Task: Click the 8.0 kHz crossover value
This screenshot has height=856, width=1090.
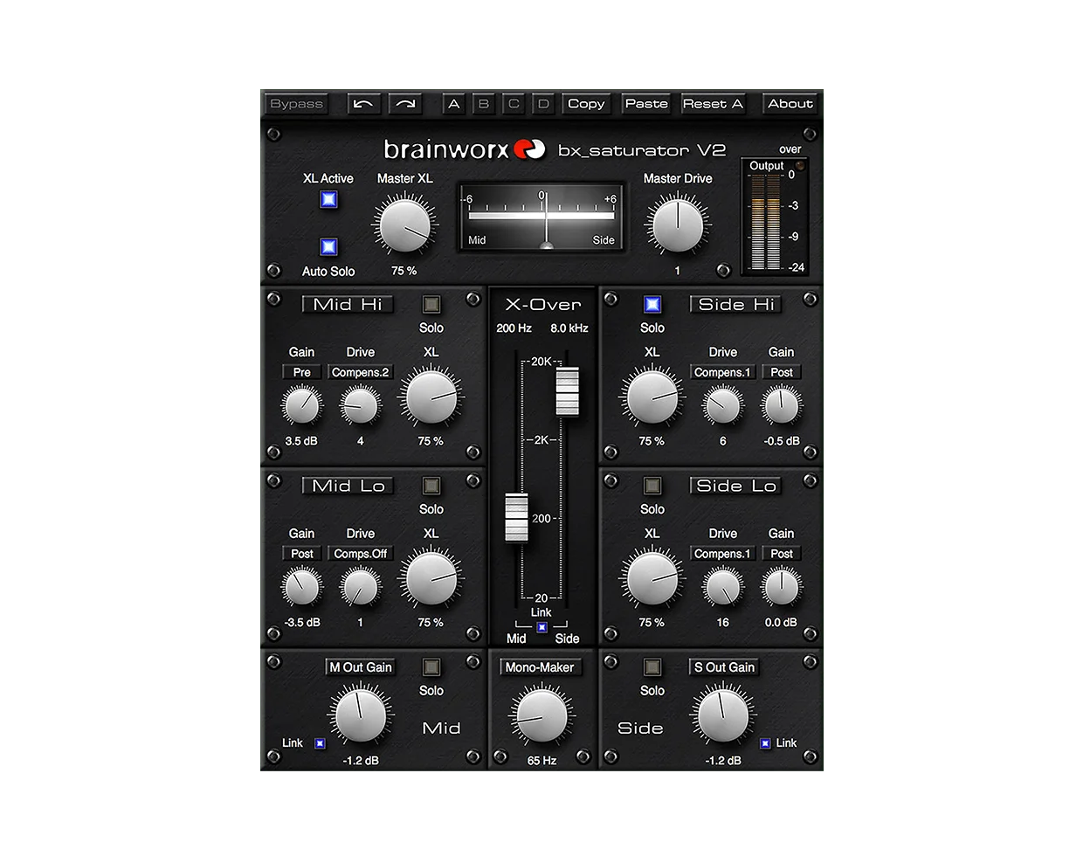Action: pos(569,328)
